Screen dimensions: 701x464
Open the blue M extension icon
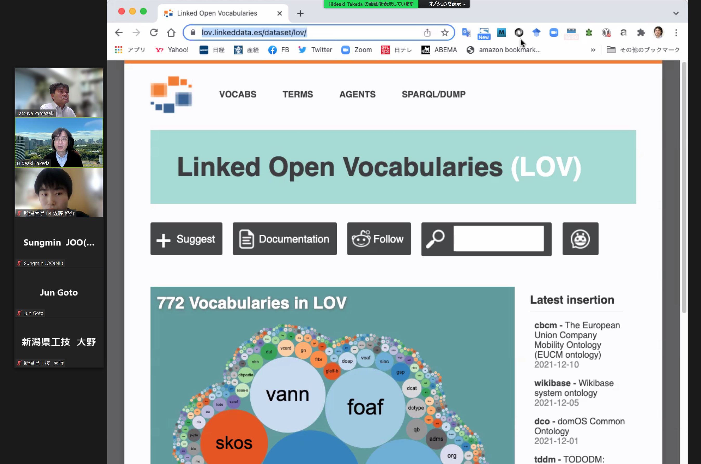(x=501, y=33)
